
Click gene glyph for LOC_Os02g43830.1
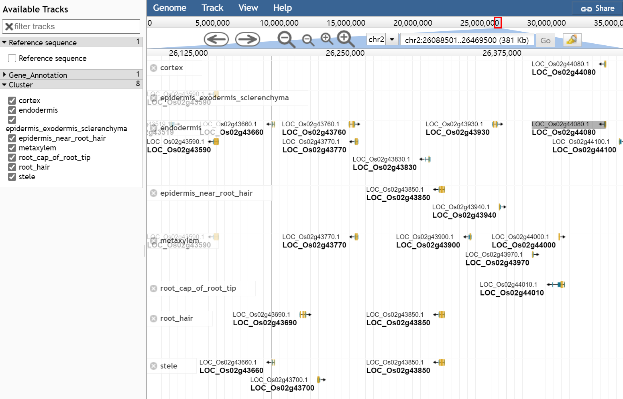(x=425, y=159)
